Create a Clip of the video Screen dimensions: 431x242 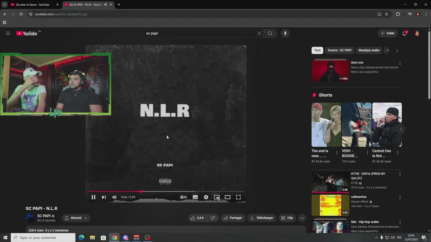coord(287,218)
